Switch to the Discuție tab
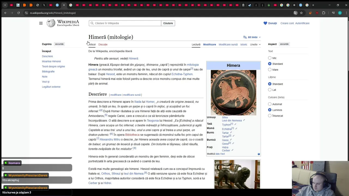 click(103, 44)
